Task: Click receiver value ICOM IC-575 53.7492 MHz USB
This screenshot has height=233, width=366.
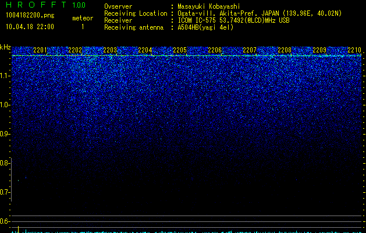Action: tap(234, 20)
